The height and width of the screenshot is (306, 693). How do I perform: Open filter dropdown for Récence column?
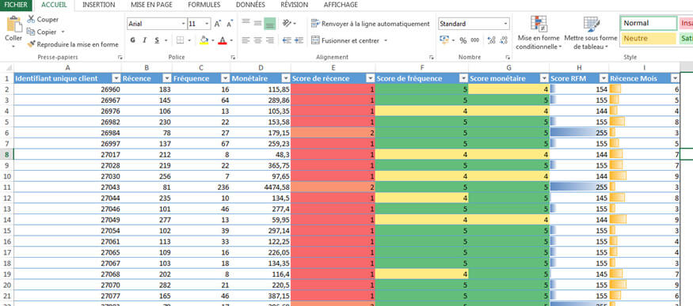tap(167, 78)
